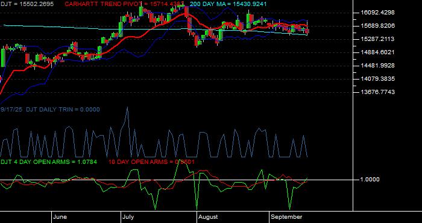The height and width of the screenshot is (223, 422).
Task: Click the 13676.7743 price axis value
Action: (377, 92)
